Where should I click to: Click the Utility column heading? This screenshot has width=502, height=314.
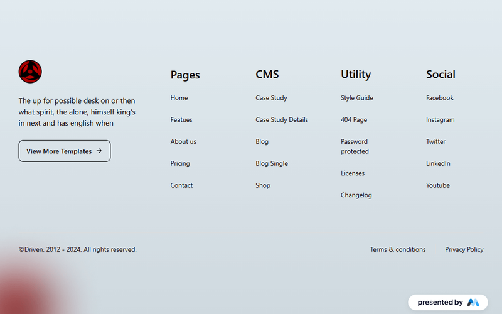tap(356, 74)
